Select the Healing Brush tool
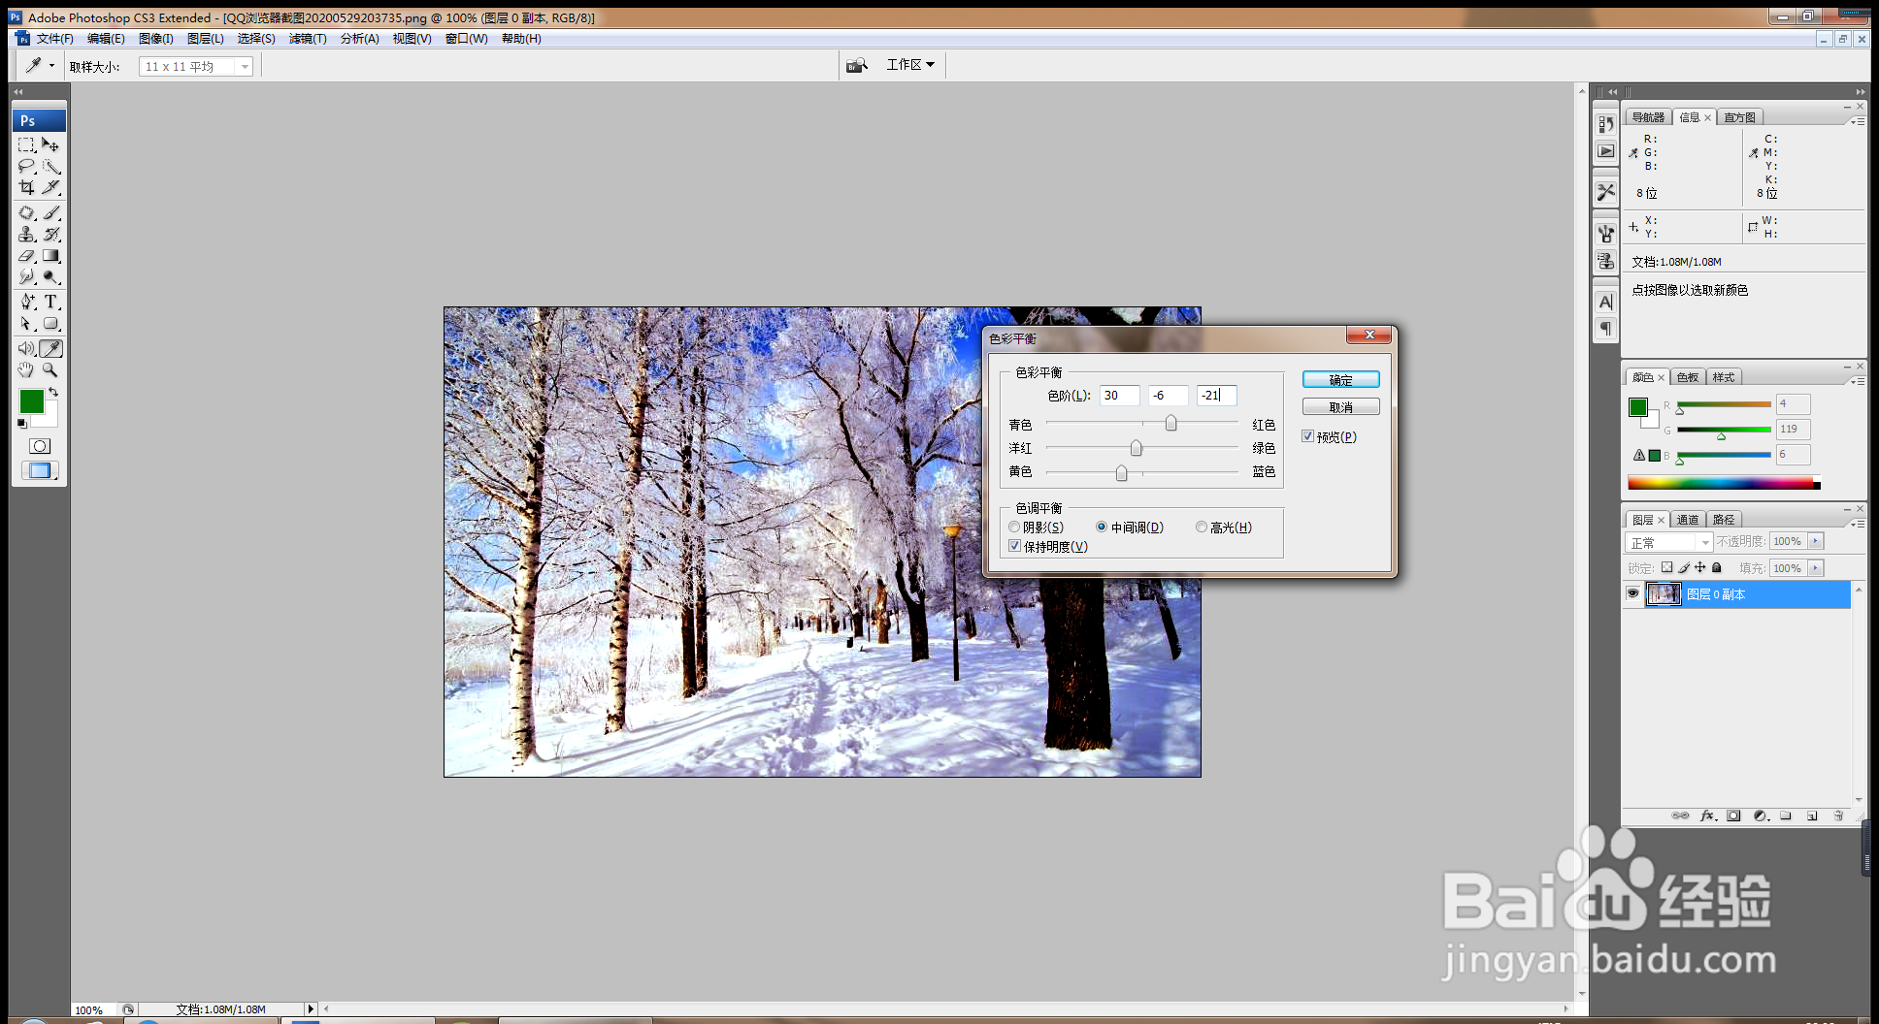This screenshot has width=1879, height=1024. point(27,212)
